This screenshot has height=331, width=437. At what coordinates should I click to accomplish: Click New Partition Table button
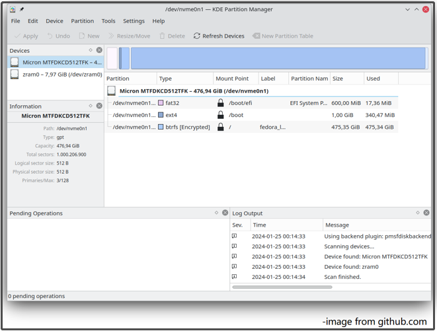click(282, 36)
